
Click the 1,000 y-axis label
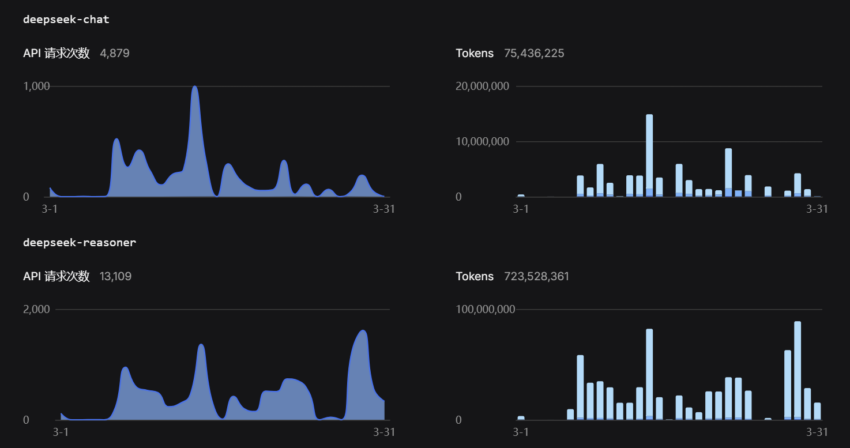click(x=36, y=86)
